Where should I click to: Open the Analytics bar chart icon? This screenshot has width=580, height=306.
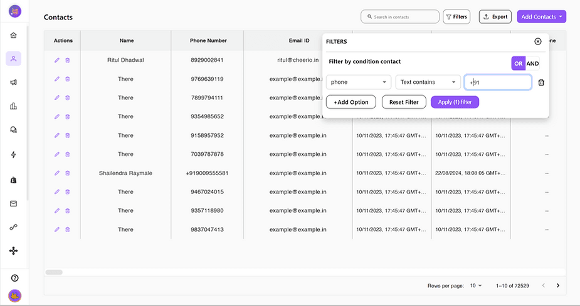[x=13, y=106]
